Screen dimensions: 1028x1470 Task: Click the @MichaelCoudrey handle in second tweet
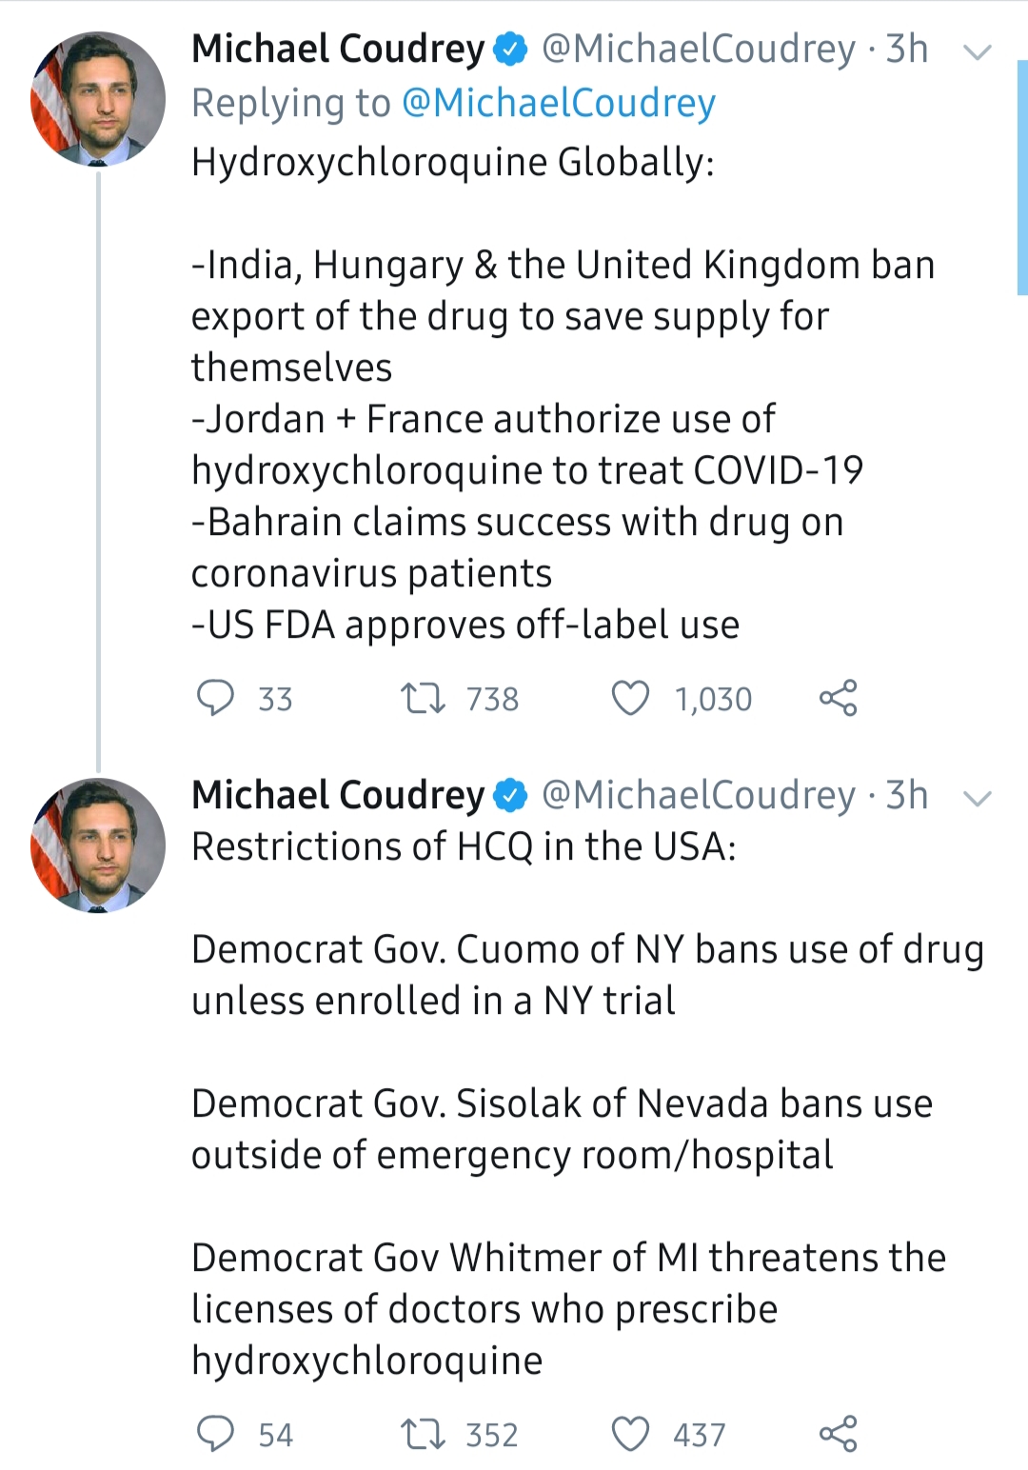tap(698, 796)
